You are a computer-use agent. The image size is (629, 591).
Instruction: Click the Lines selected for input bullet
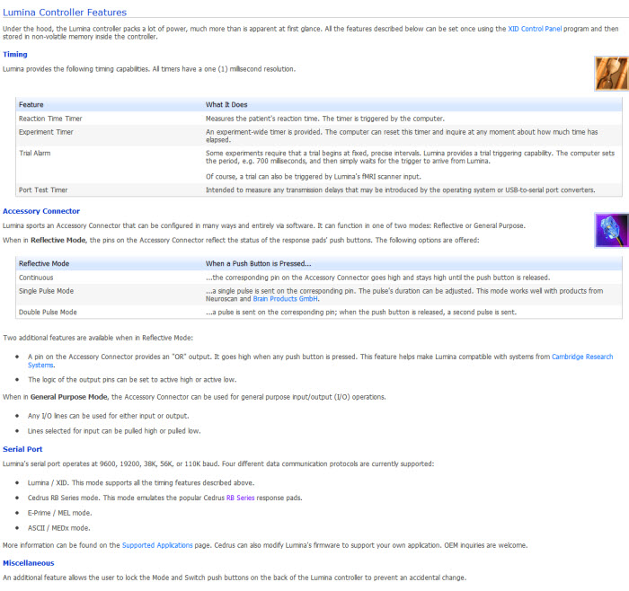pos(114,431)
